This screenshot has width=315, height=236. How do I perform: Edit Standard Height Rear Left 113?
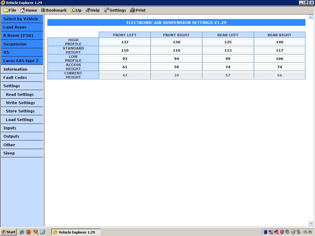(228, 50)
